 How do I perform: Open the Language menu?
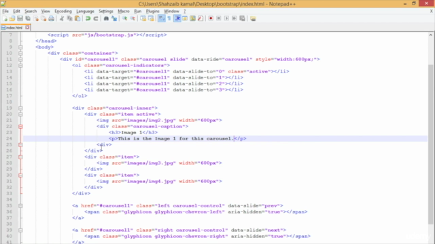(85, 11)
